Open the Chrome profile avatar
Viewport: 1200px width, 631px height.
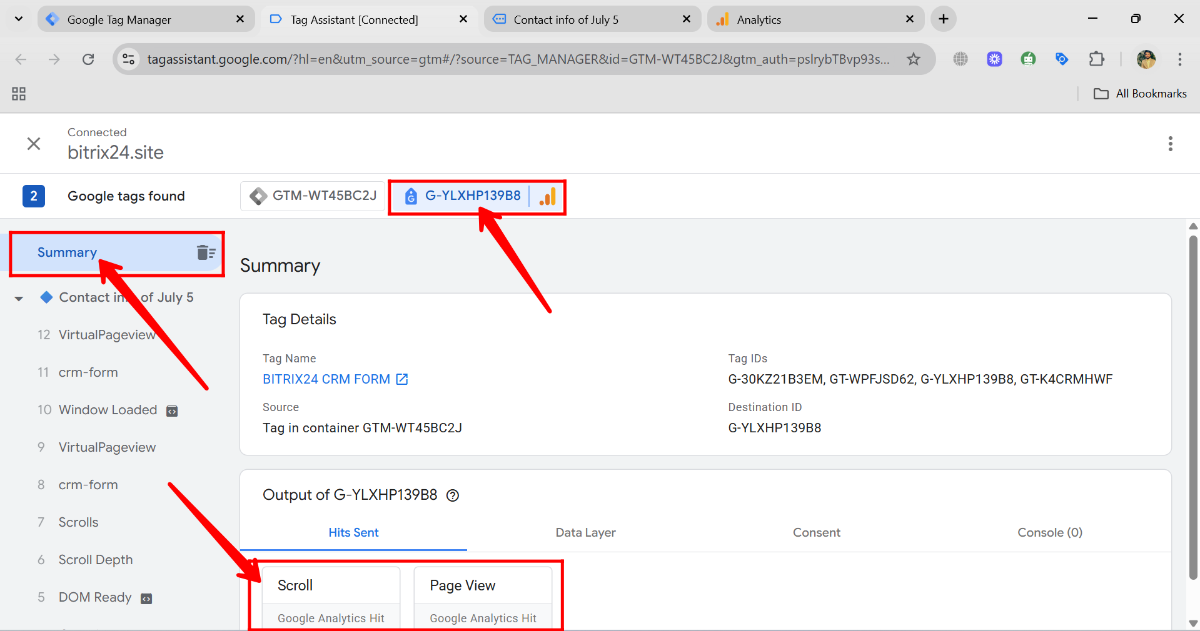pos(1146,59)
